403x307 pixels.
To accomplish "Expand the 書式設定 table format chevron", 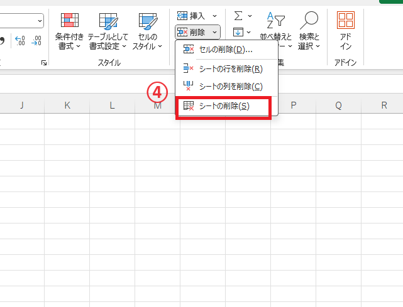I will pyautogui.click(x=124, y=46).
